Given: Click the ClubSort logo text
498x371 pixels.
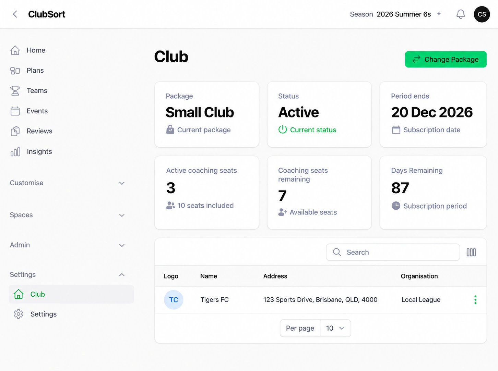Looking at the screenshot, I should click(47, 14).
